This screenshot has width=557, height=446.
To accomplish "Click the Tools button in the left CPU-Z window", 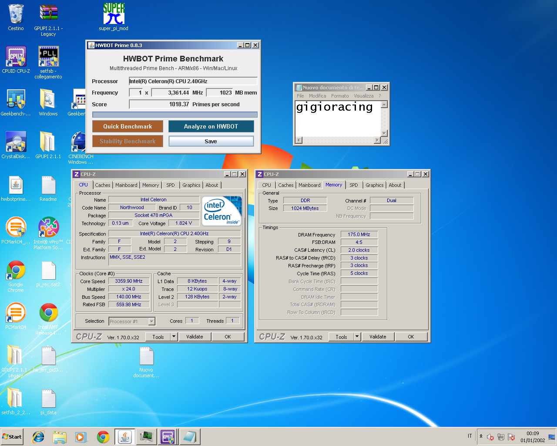I will 158,337.
